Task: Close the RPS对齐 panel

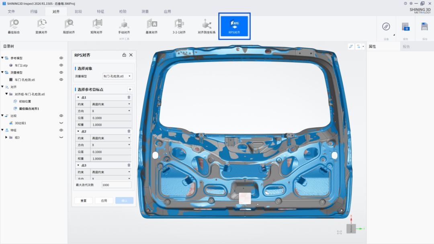Action: tap(131, 55)
